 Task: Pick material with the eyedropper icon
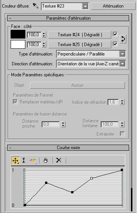36,6
